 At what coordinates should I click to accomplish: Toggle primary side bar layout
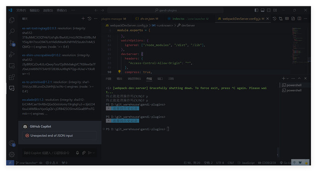[x=256, y=10]
